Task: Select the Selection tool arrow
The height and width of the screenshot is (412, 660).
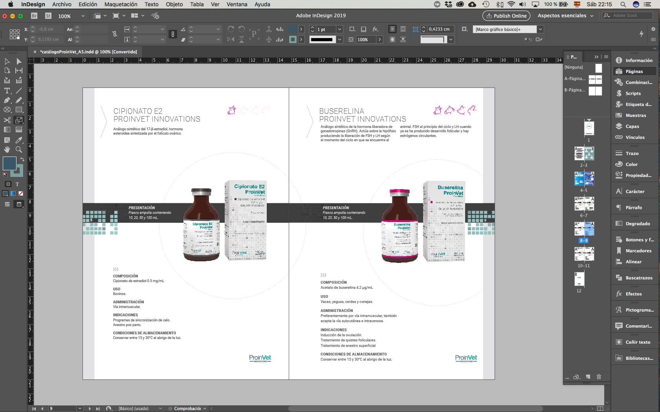Action: pos(7,61)
